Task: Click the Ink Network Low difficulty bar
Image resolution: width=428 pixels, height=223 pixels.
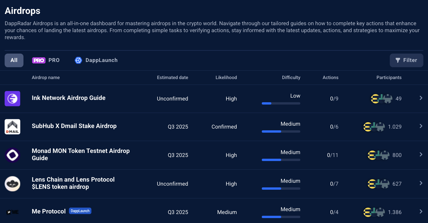Action: click(x=281, y=103)
